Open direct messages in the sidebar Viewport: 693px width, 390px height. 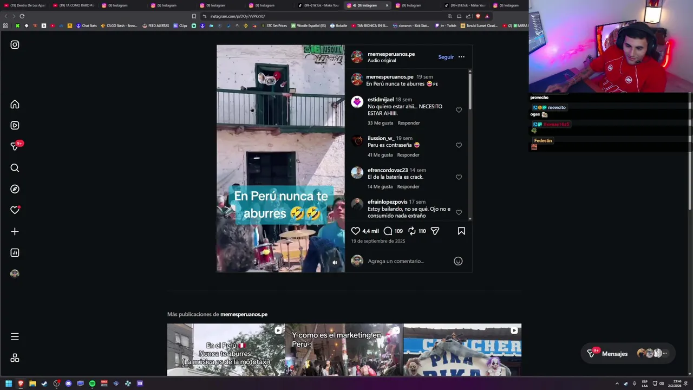[15, 146]
